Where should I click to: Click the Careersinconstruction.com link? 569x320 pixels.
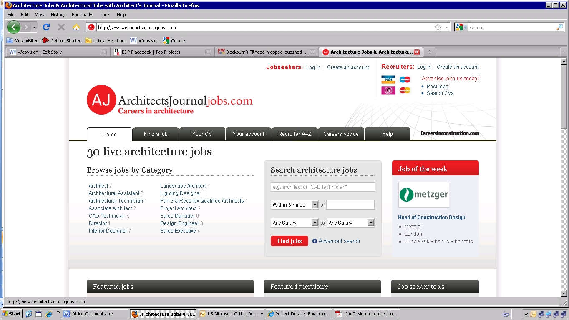click(449, 133)
